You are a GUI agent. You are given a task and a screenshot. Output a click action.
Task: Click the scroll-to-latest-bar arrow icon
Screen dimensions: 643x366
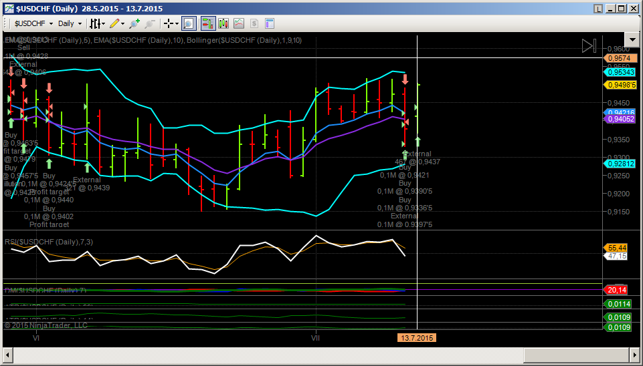589,46
